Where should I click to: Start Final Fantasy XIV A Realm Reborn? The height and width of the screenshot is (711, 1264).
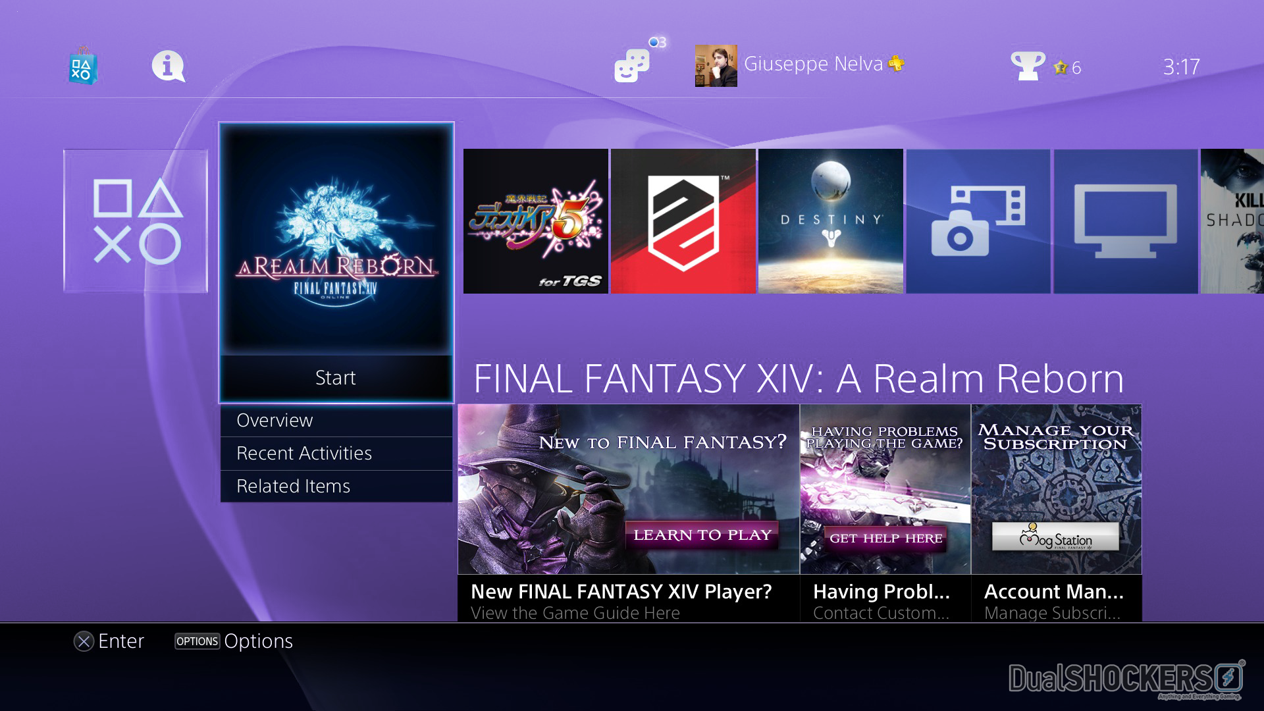click(336, 378)
